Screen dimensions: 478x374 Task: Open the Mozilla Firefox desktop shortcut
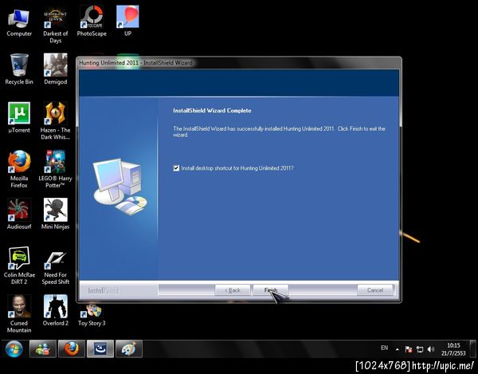tap(19, 169)
